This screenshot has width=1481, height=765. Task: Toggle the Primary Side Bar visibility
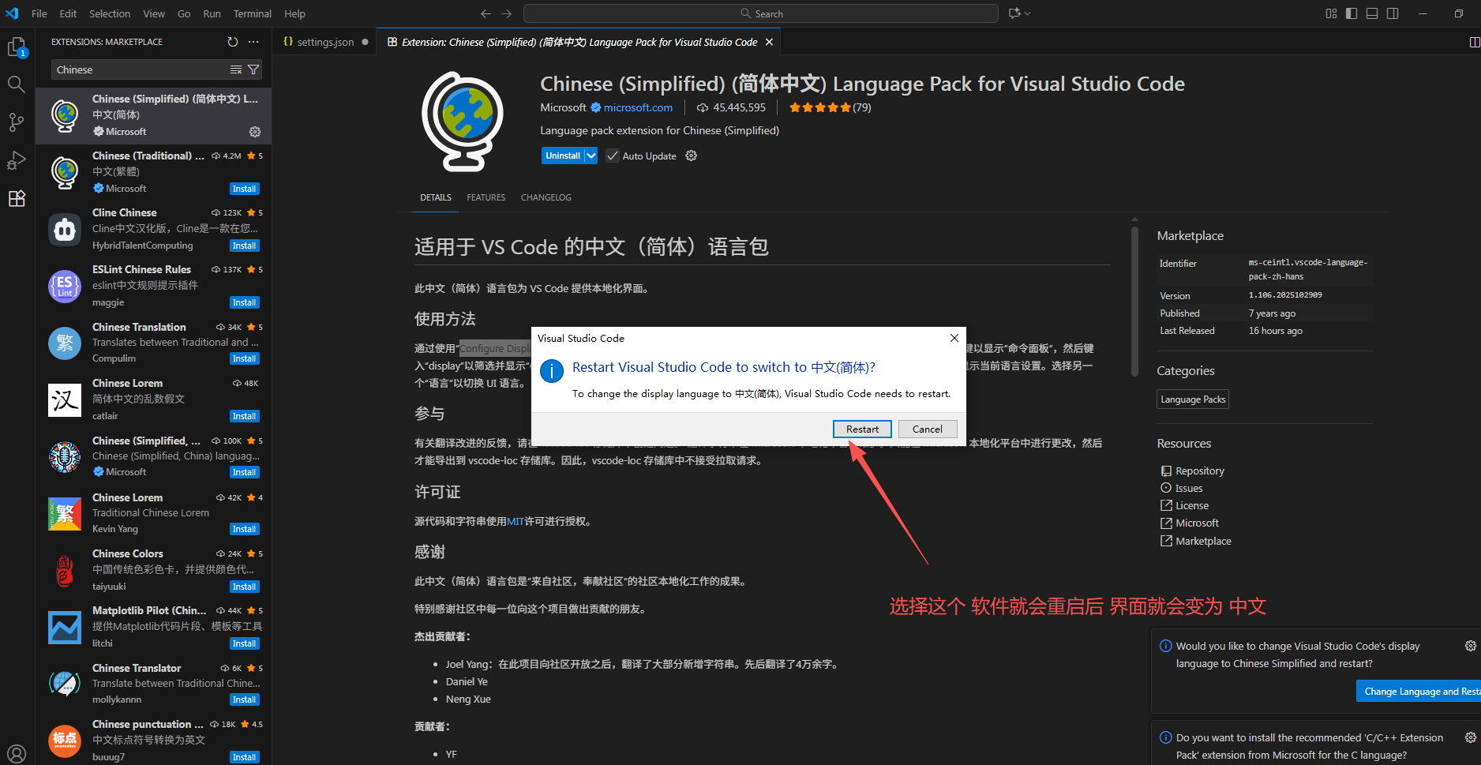click(x=1351, y=13)
